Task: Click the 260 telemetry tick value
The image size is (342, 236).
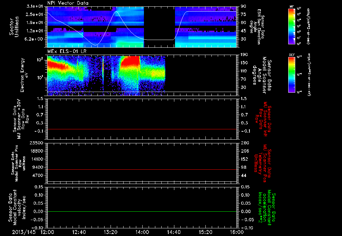Action: tap(244, 143)
